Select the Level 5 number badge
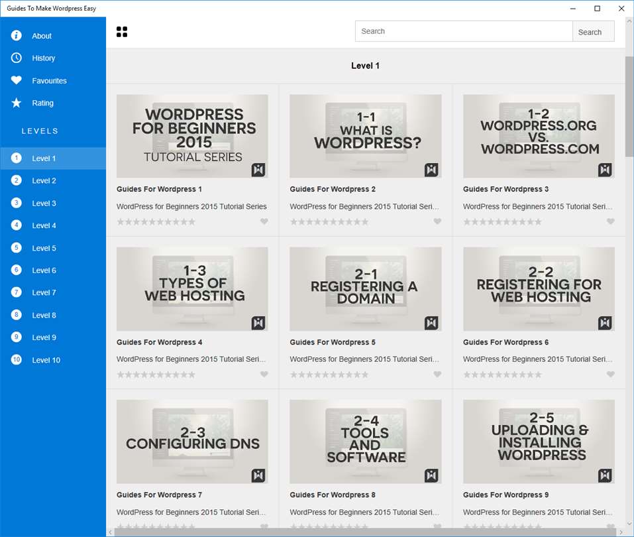 point(16,248)
